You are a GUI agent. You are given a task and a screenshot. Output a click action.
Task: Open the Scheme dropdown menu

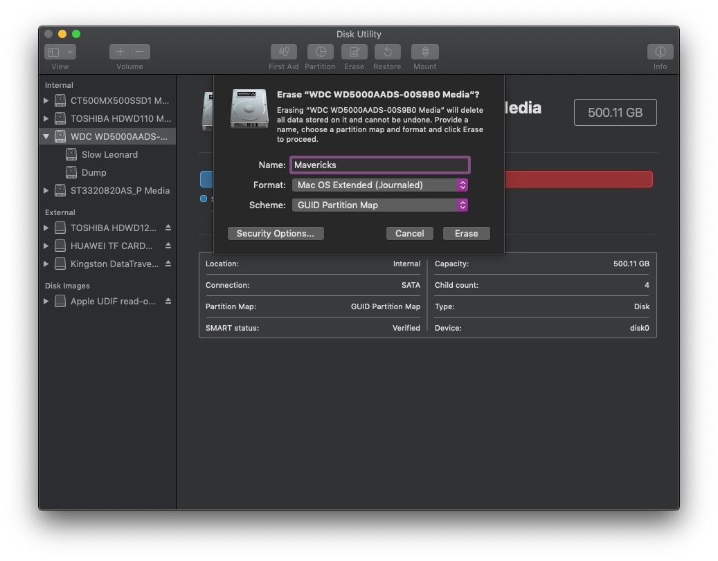tap(380, 205)
